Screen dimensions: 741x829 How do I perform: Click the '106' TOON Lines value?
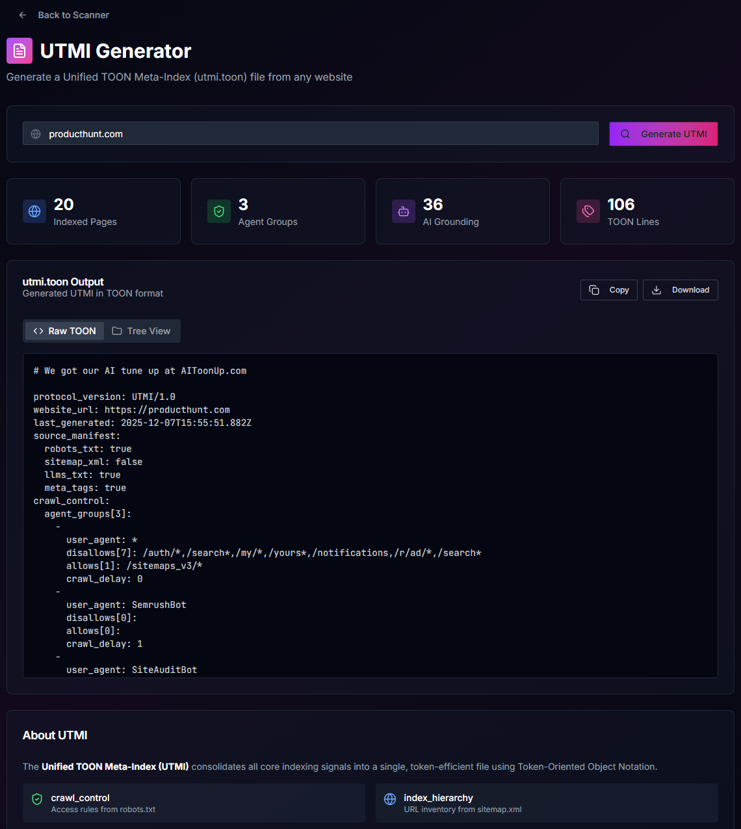point(621,204)
